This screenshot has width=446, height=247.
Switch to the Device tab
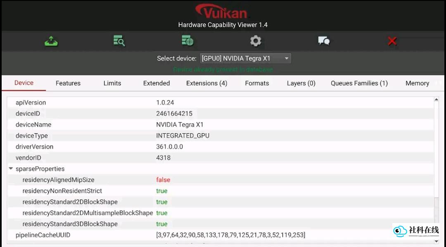[24, 83]
